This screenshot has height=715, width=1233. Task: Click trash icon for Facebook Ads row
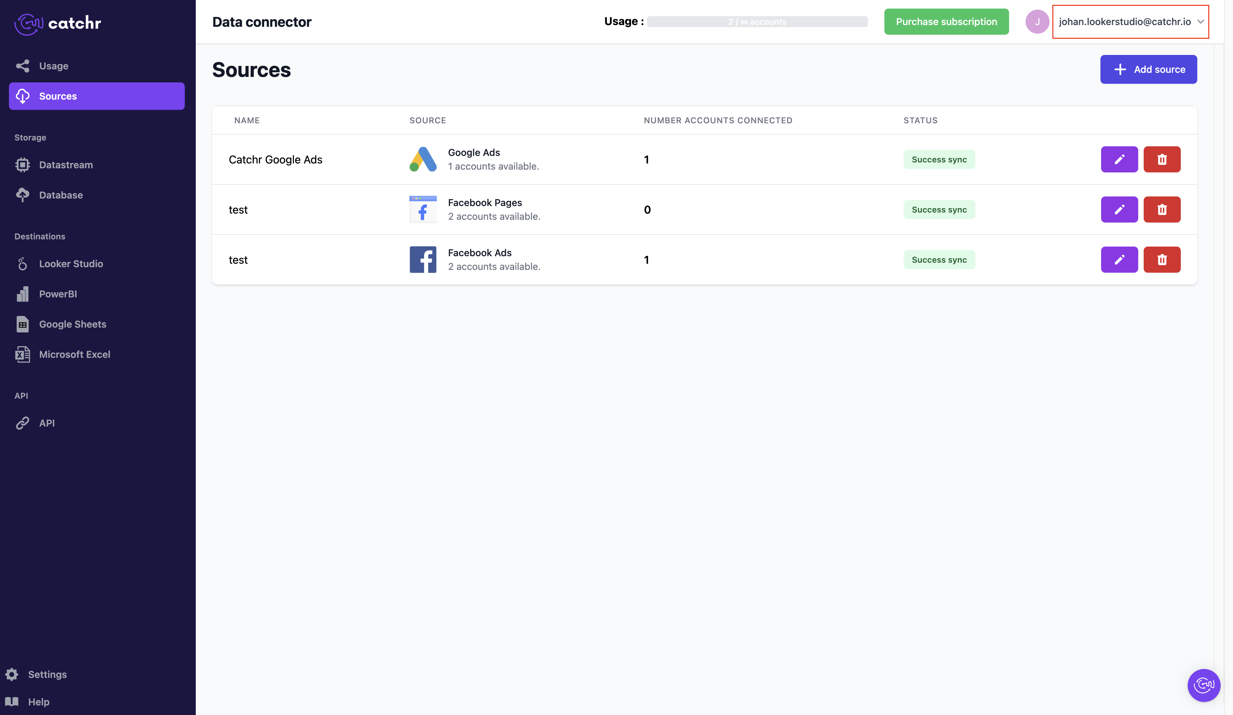[x=1162, y=259]
